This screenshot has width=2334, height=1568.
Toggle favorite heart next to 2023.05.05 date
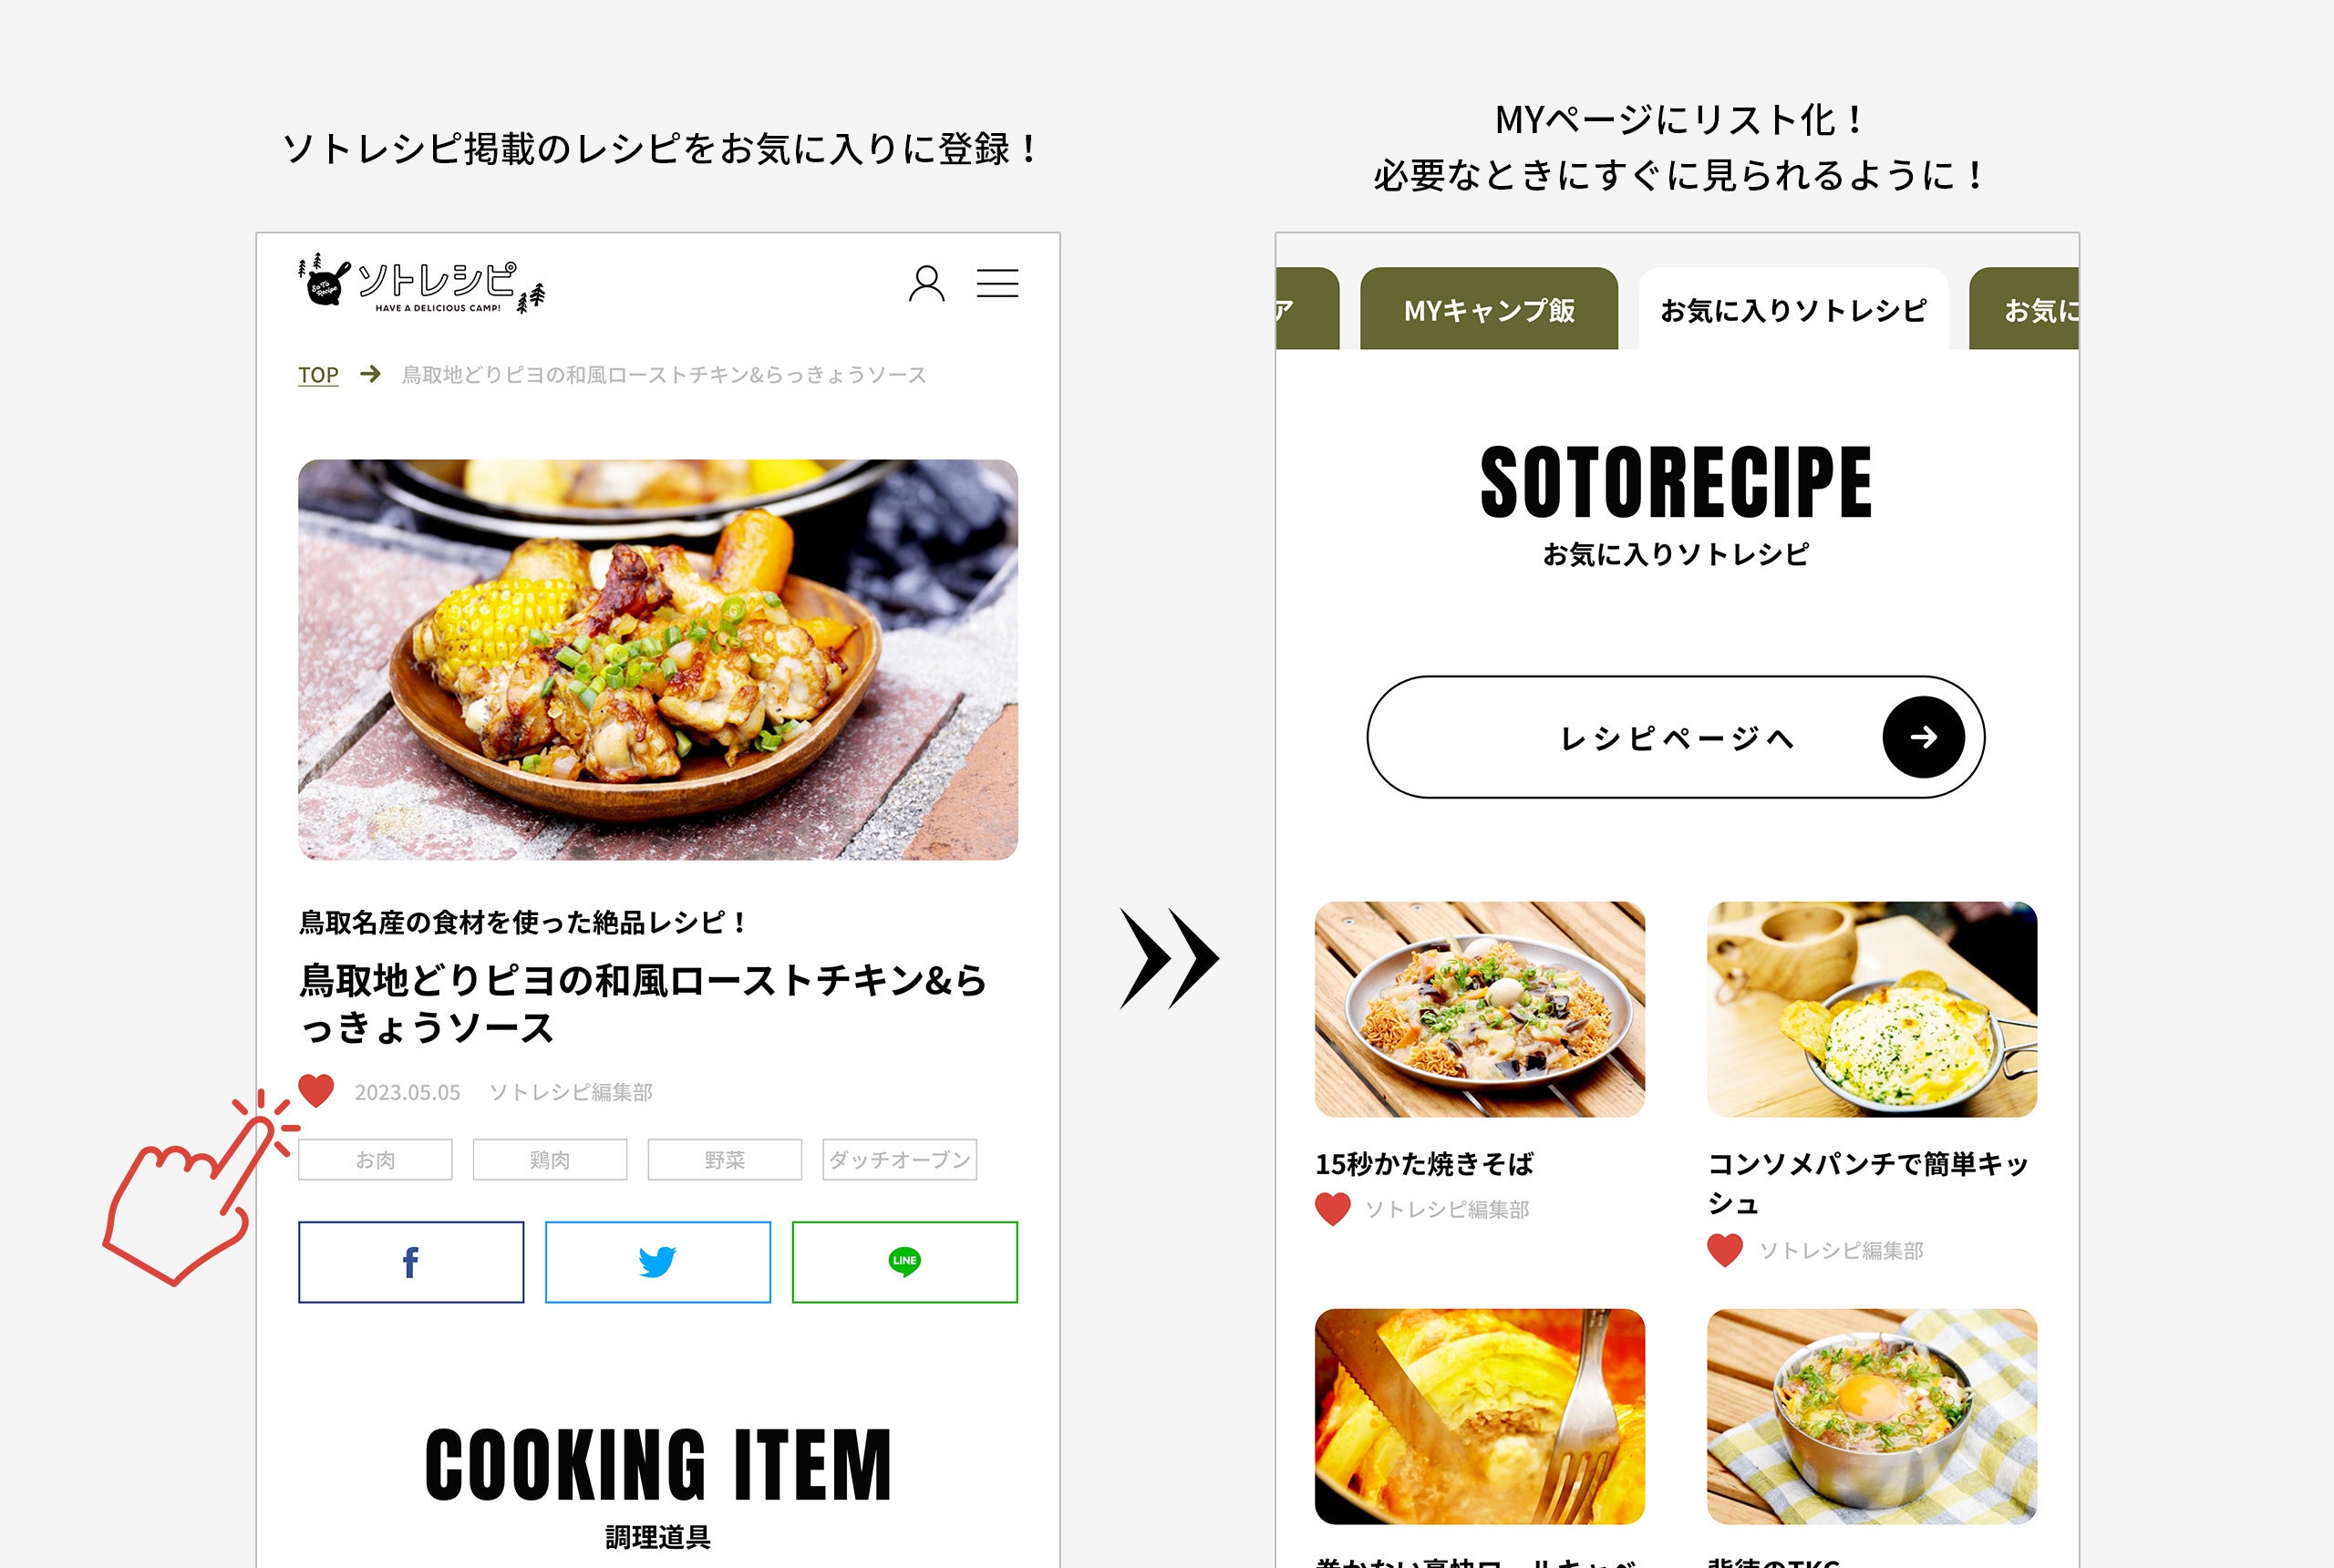click(316, 1090)
